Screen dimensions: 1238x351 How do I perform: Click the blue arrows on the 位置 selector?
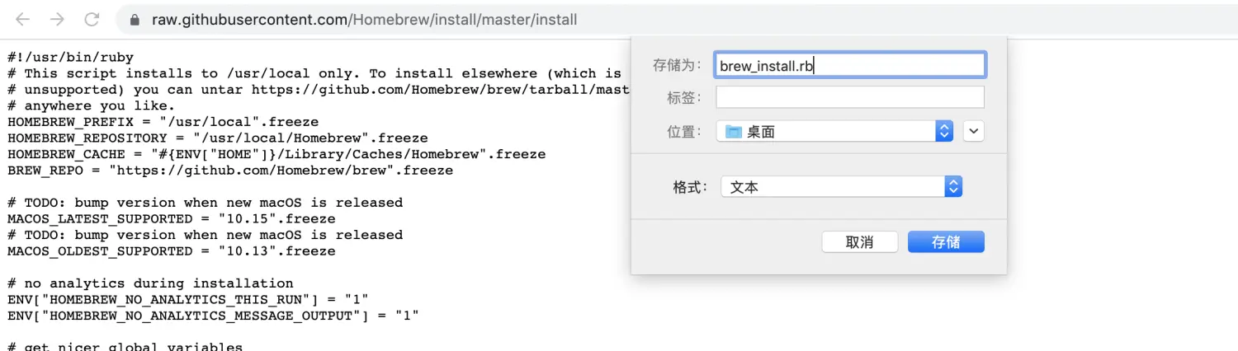944,131
